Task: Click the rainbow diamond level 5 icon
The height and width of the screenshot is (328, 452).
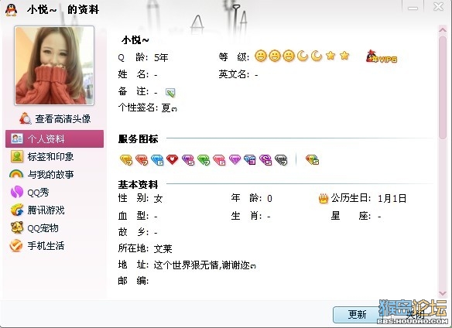Action: (312, 160)
